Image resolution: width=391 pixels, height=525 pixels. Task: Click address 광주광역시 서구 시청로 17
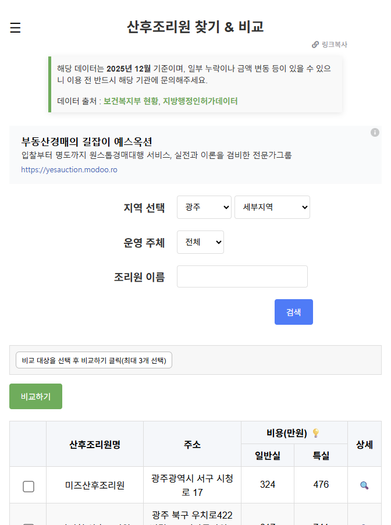click(192, 485)
